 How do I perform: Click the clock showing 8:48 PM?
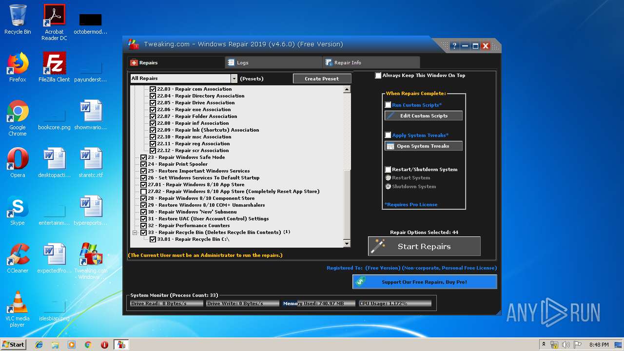click(x=599, y=345)
